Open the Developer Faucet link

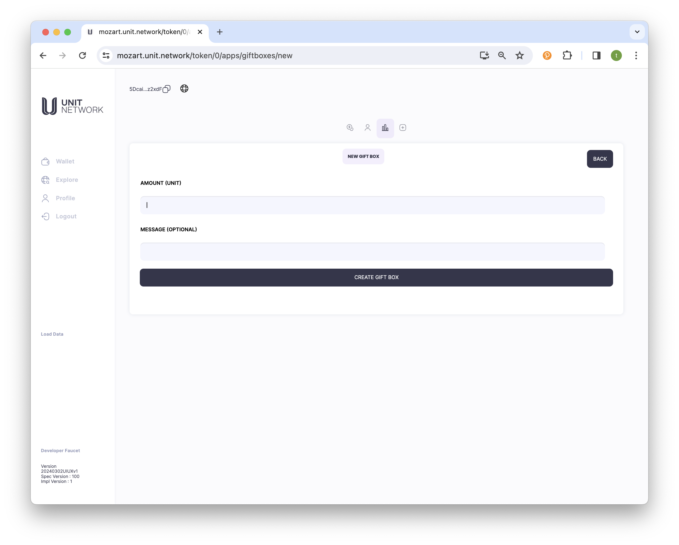pos(60,451)
